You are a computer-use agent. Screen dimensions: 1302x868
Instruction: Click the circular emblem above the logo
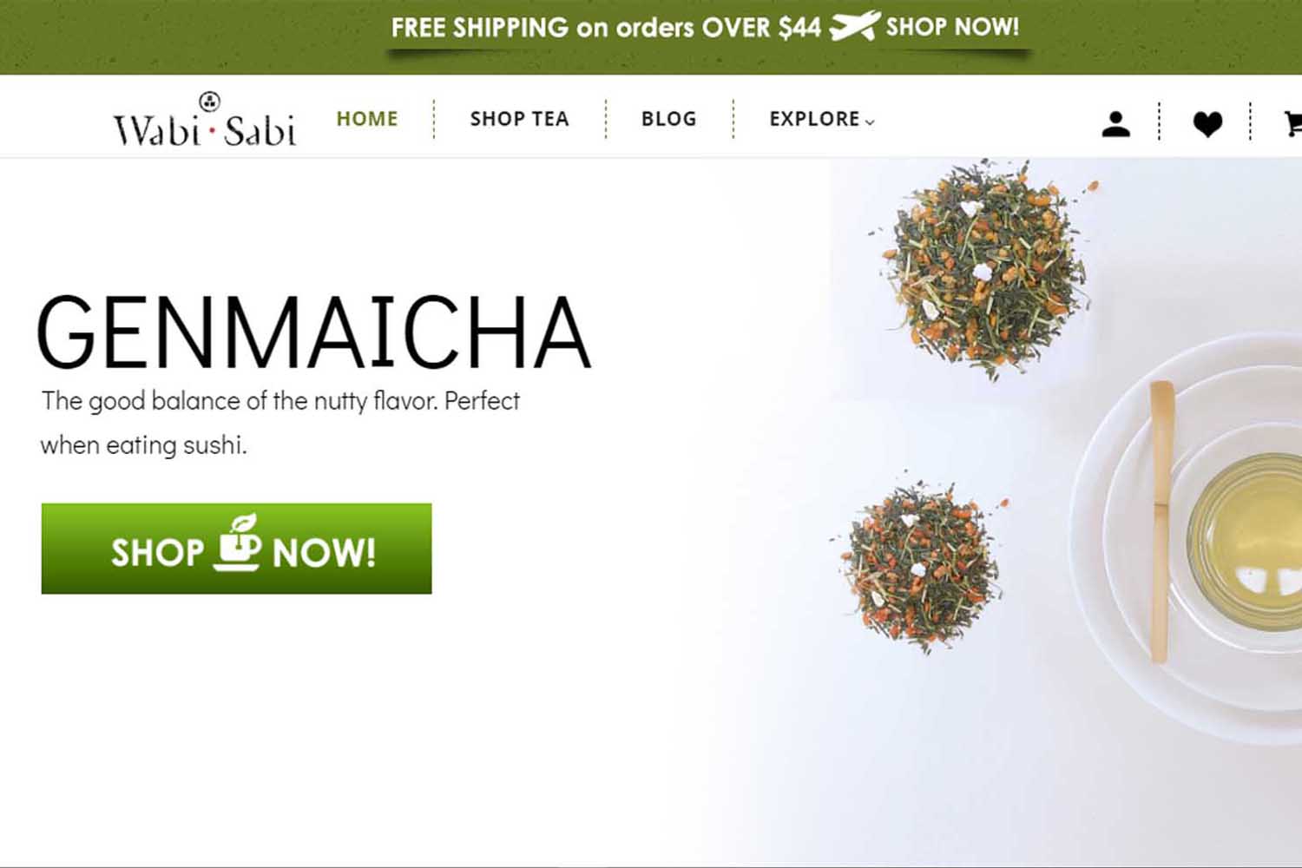[x=209, y=102]
